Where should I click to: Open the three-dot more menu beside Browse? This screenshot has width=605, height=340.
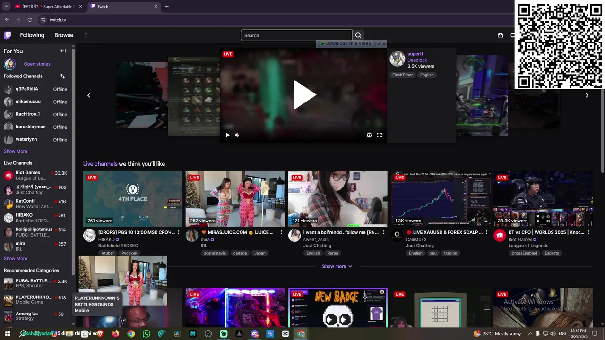(86, 35)
